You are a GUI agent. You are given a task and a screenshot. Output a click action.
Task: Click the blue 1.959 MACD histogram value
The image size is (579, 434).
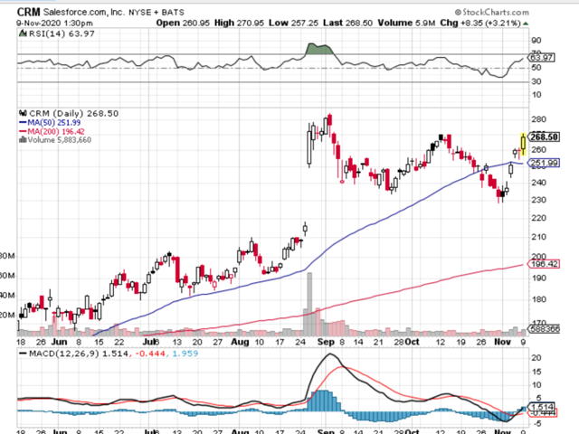click(x=185, y=354)
